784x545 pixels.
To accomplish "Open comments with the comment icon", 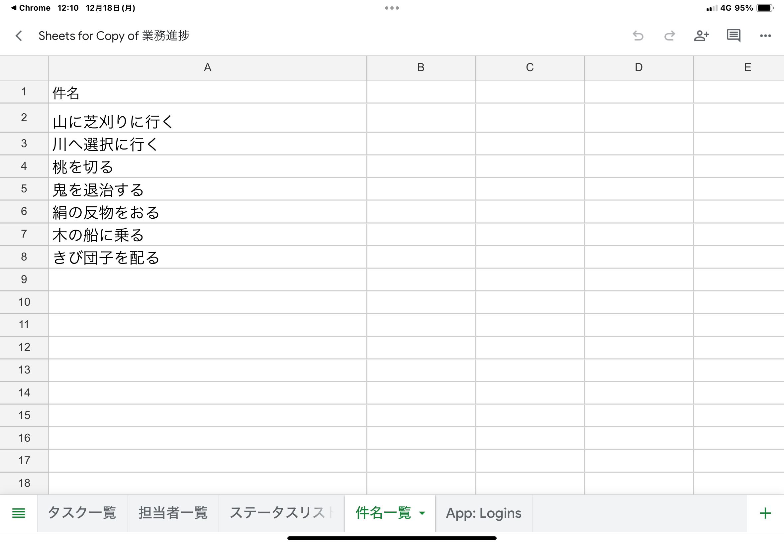I will [x=734, y=36].
